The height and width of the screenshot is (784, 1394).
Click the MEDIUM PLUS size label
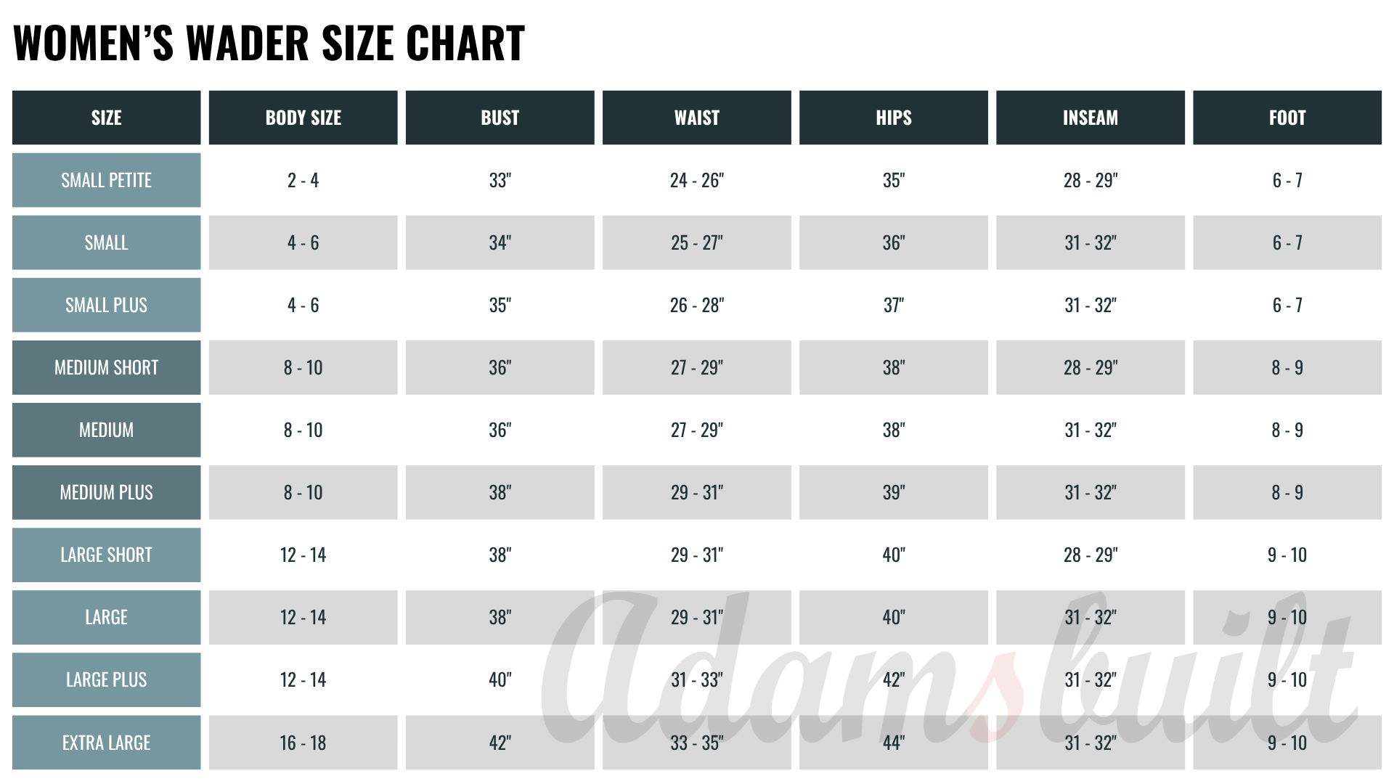[x=106, y=492]
